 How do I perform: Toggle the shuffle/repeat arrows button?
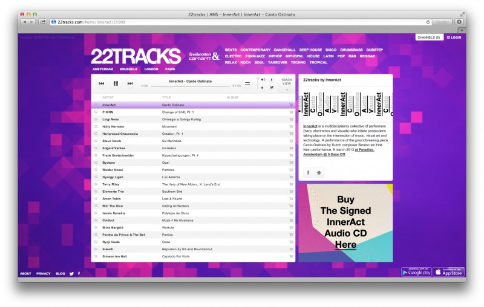(x=247, y=83)
